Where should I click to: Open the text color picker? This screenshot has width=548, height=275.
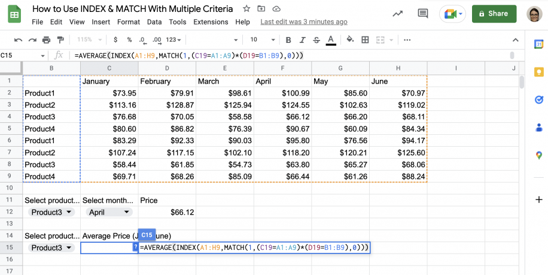331,40
